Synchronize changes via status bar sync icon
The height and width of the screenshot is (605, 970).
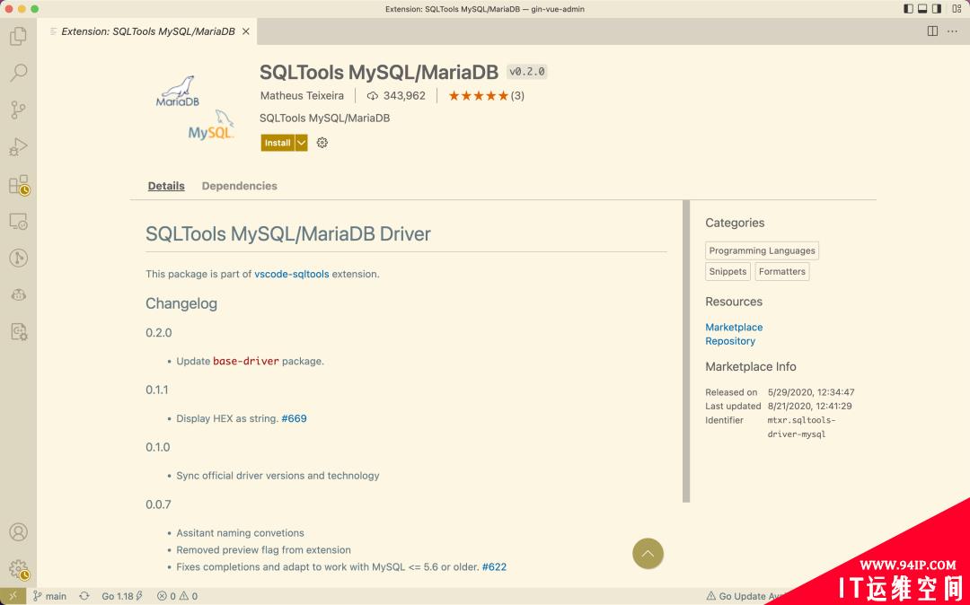(x=84, y=596)
